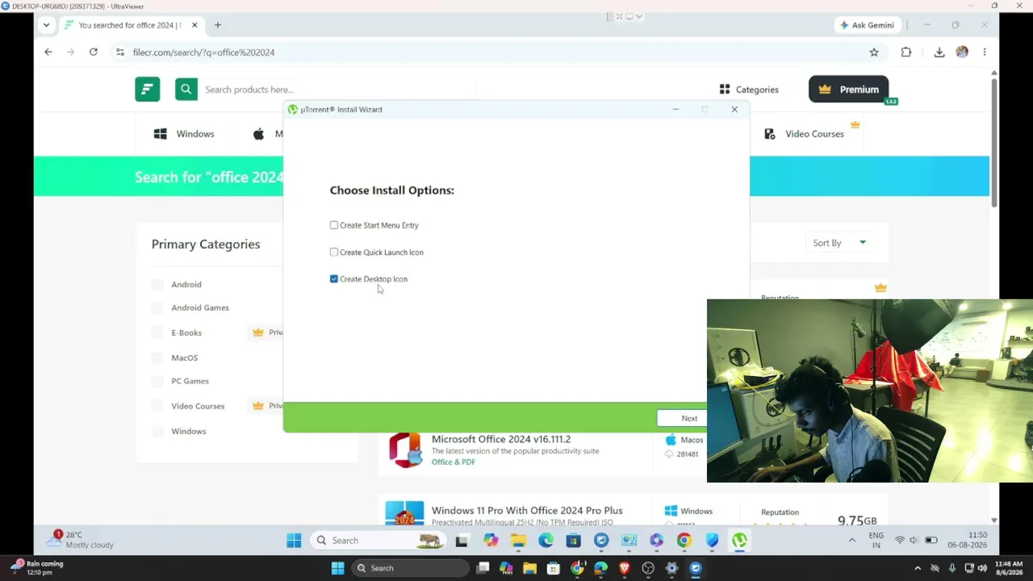Open the Chrome tab search dropdown
Viewport: 1033px width, 581px height.
46,25
